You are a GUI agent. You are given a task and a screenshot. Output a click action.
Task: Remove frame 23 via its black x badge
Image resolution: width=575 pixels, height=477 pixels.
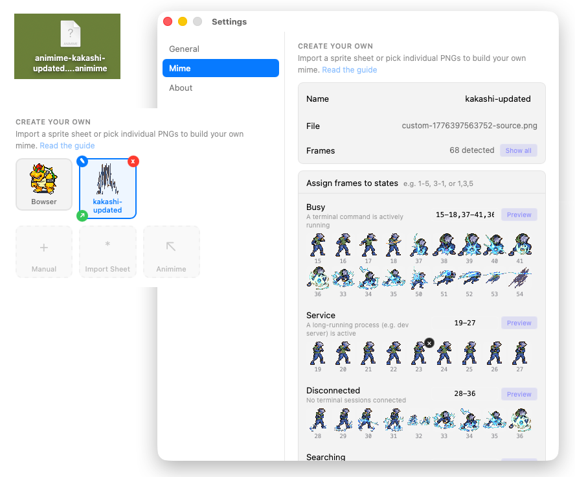click(429, 342)
